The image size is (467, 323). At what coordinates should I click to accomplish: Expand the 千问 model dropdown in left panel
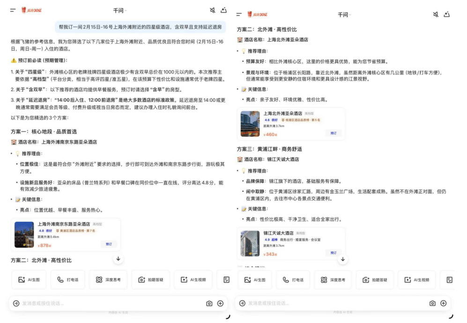[x=120, y=10]
